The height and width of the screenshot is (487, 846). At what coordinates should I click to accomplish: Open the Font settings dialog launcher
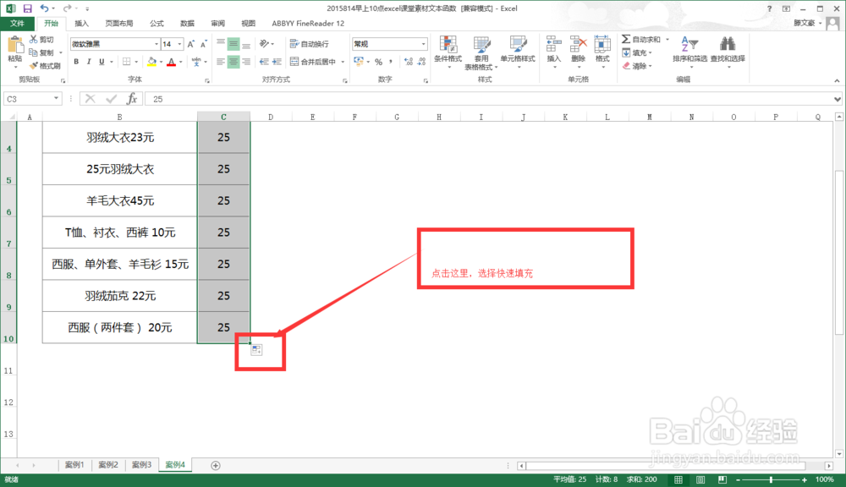point(208,80)
